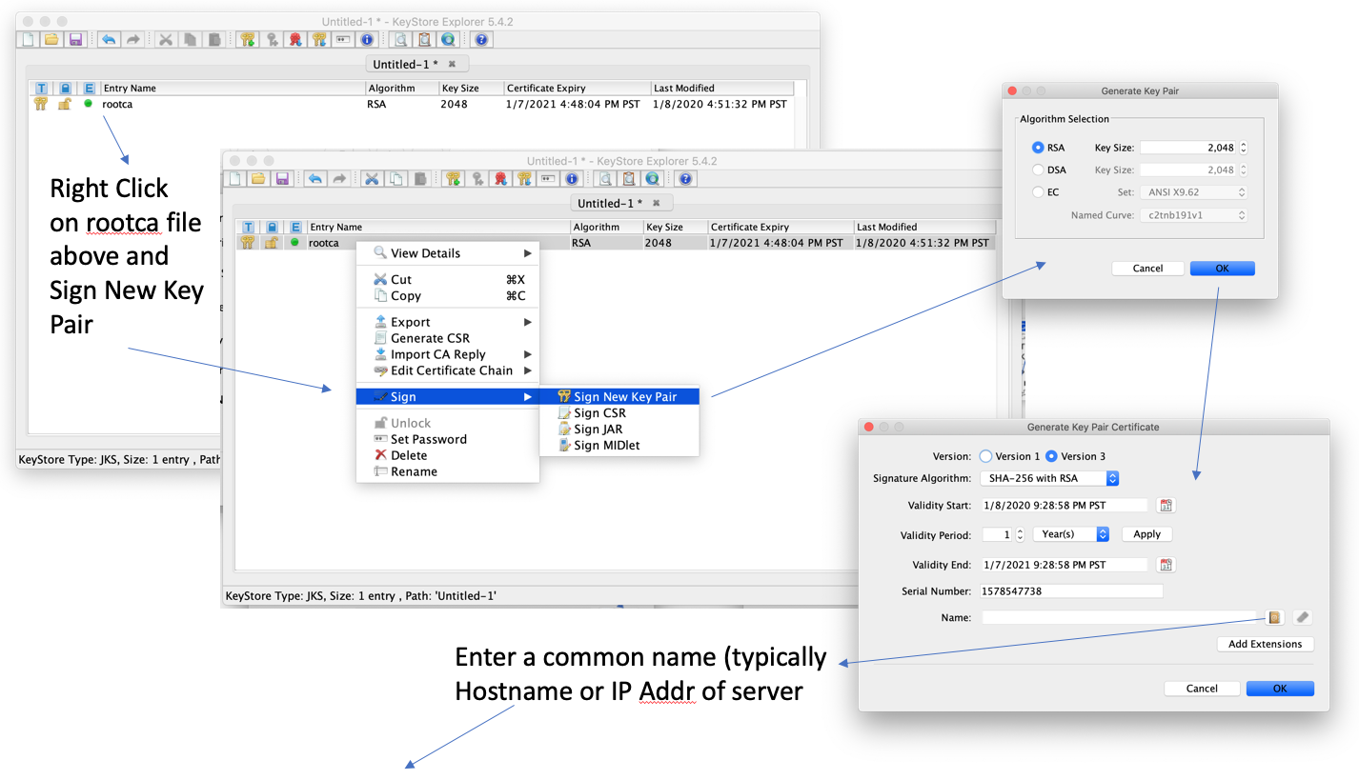Click Undo arrow in back window toolbar
The image size is (1359, 780).
(x=109, y=40)
